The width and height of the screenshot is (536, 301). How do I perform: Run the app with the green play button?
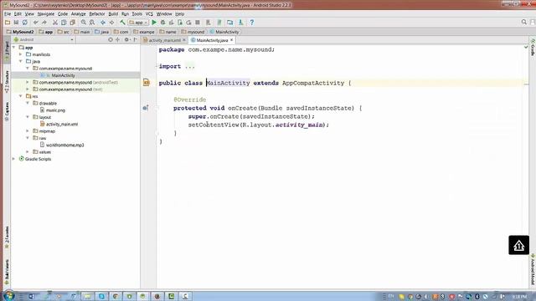154,23
